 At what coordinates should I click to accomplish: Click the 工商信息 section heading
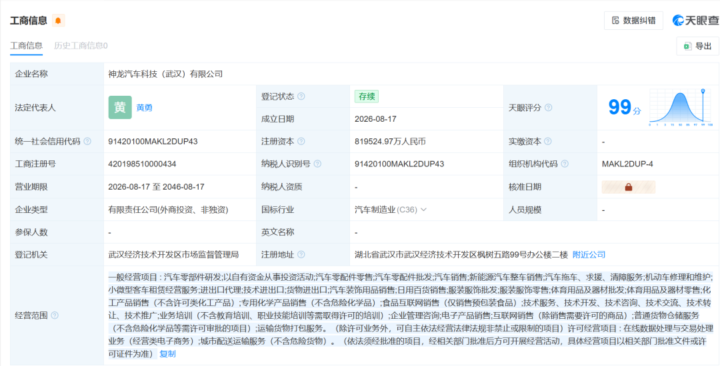(29, 21)
